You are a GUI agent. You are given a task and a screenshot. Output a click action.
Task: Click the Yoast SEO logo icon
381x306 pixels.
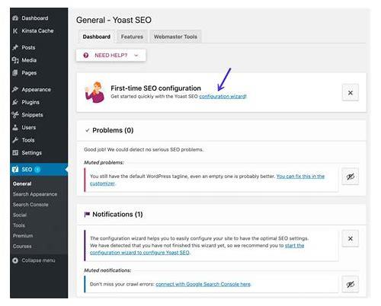[x=15, y=170]
